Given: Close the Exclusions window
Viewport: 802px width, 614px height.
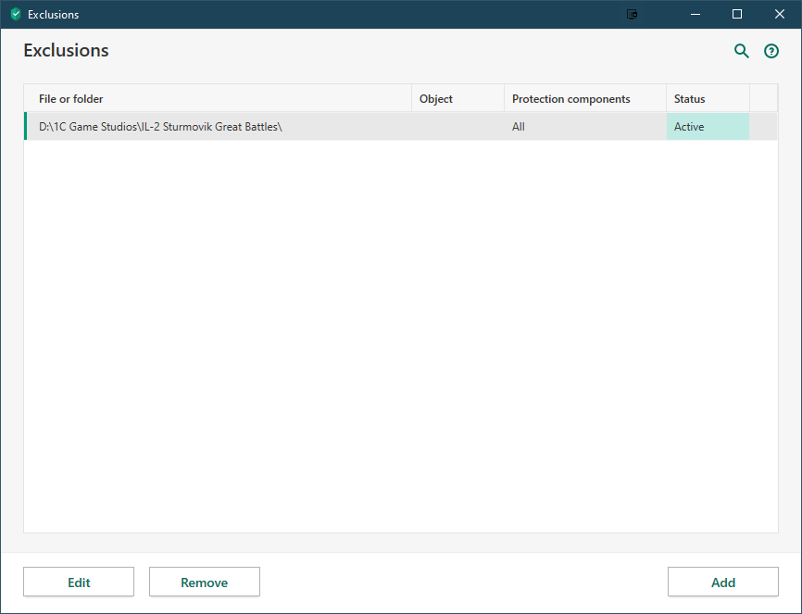Looking at the screenshot, I should 780,14.
